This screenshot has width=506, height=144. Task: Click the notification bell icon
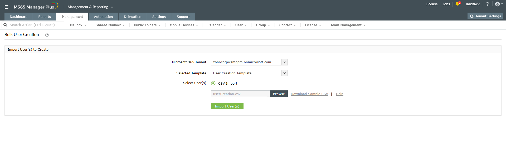458,4
